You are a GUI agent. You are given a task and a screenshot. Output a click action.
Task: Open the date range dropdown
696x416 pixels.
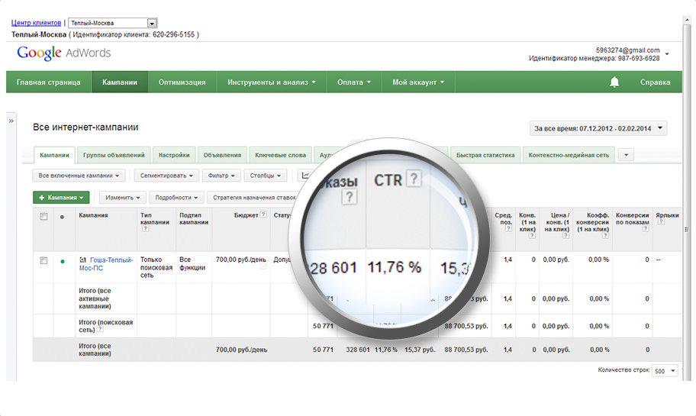tap(598, 128)
